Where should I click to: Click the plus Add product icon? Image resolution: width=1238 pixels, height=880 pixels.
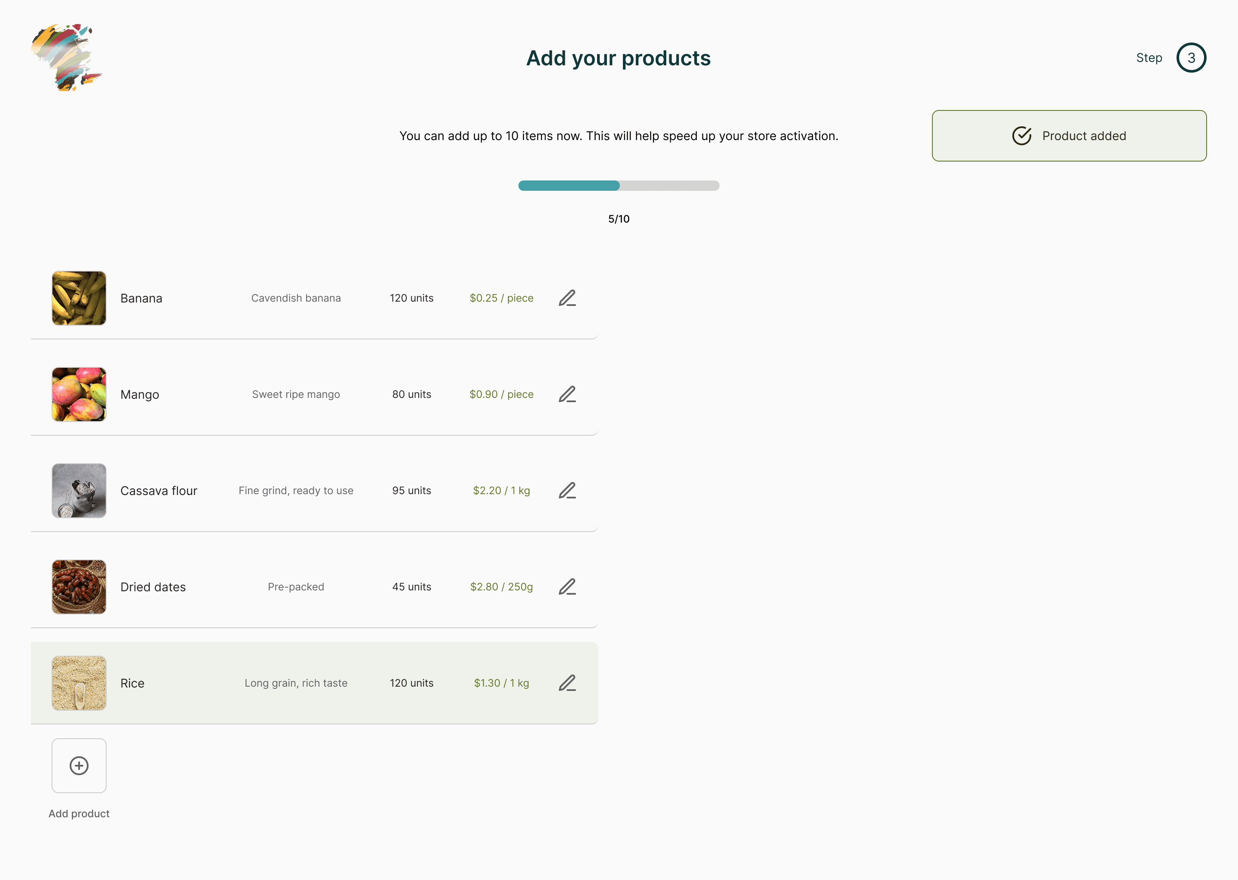(x=79, y=766)
